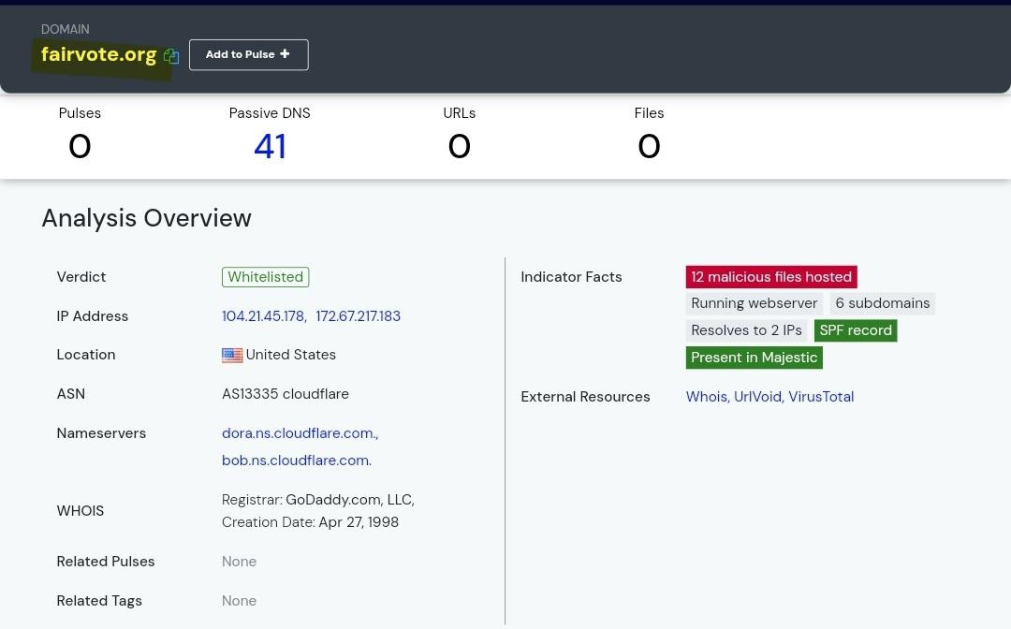This screenshot has width=1011, height=629.
Task: Open the UrlVoid external resource
Action: 757,397
